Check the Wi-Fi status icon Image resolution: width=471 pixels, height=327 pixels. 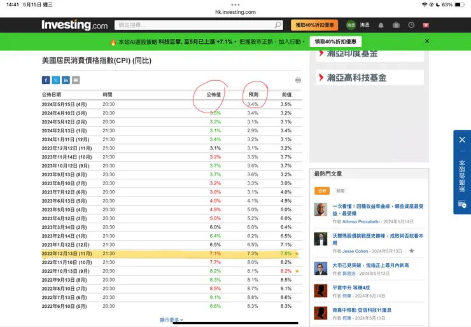[425, 4]
